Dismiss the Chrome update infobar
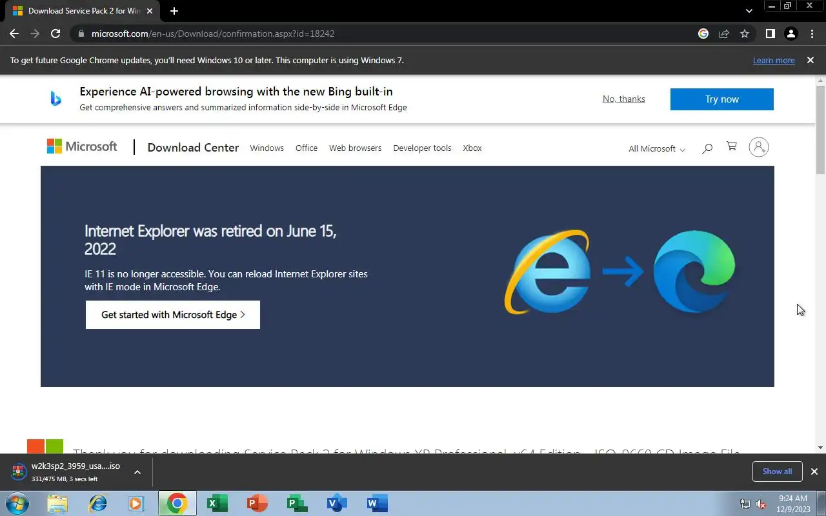This screenshot has height=516, width=826. (x=811, y=60)
